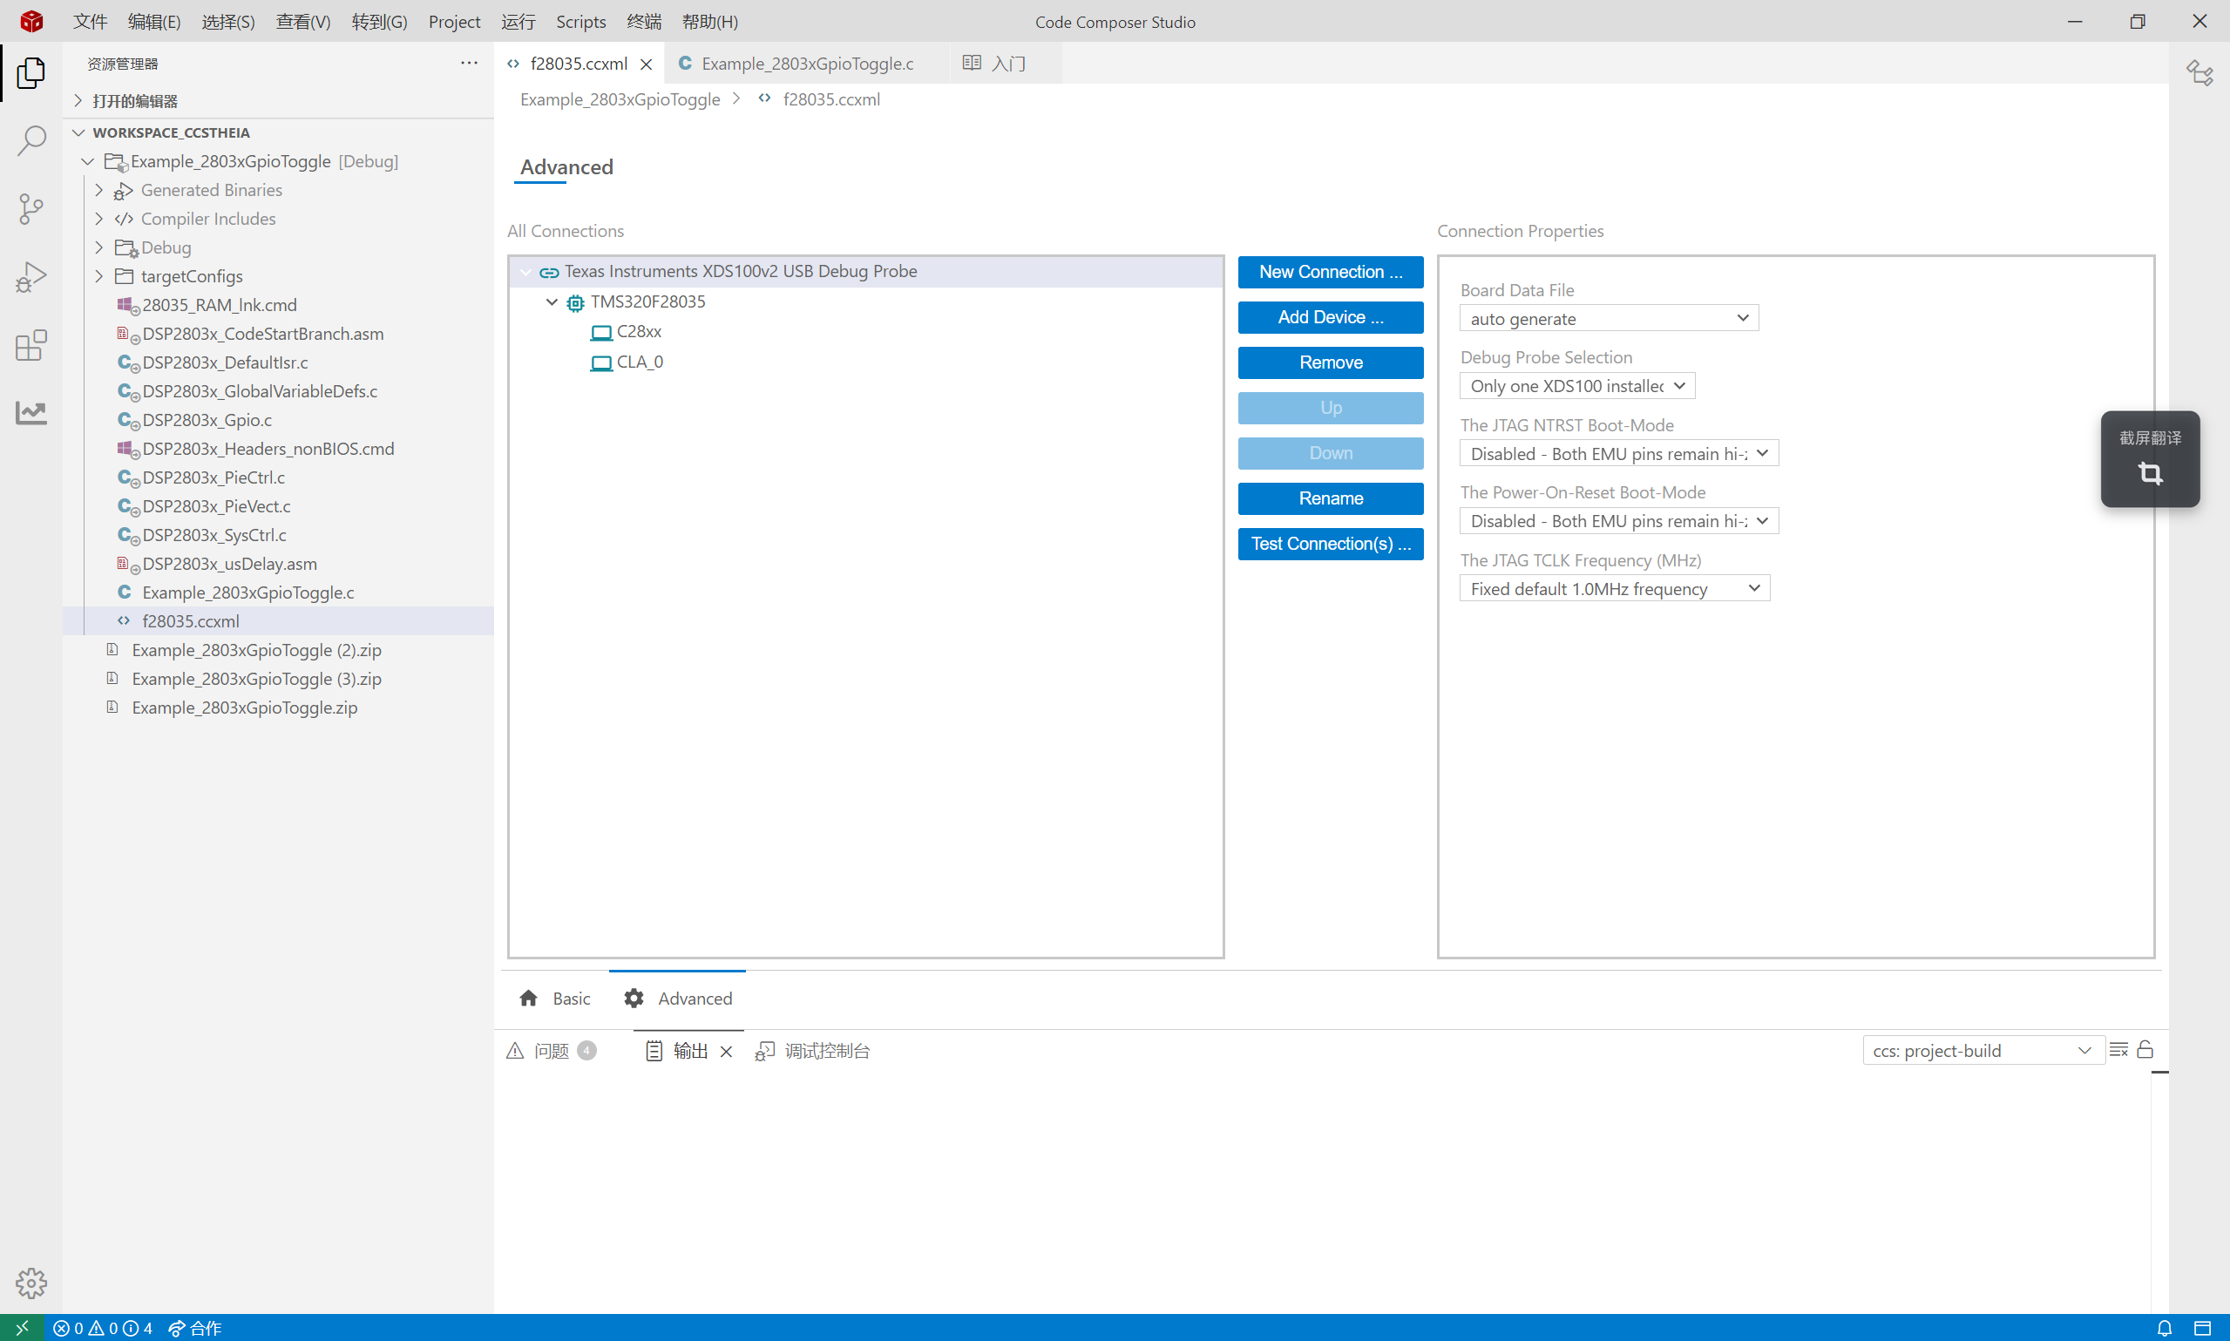Click the screenshot translate crop icon
This screenshot has height=1341, width=2230.
coord(2150,473)
